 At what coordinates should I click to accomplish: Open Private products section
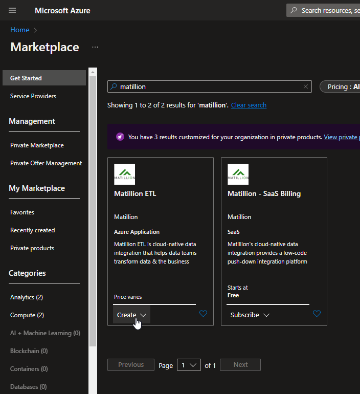pyautogui.click(x=32, y=248)
